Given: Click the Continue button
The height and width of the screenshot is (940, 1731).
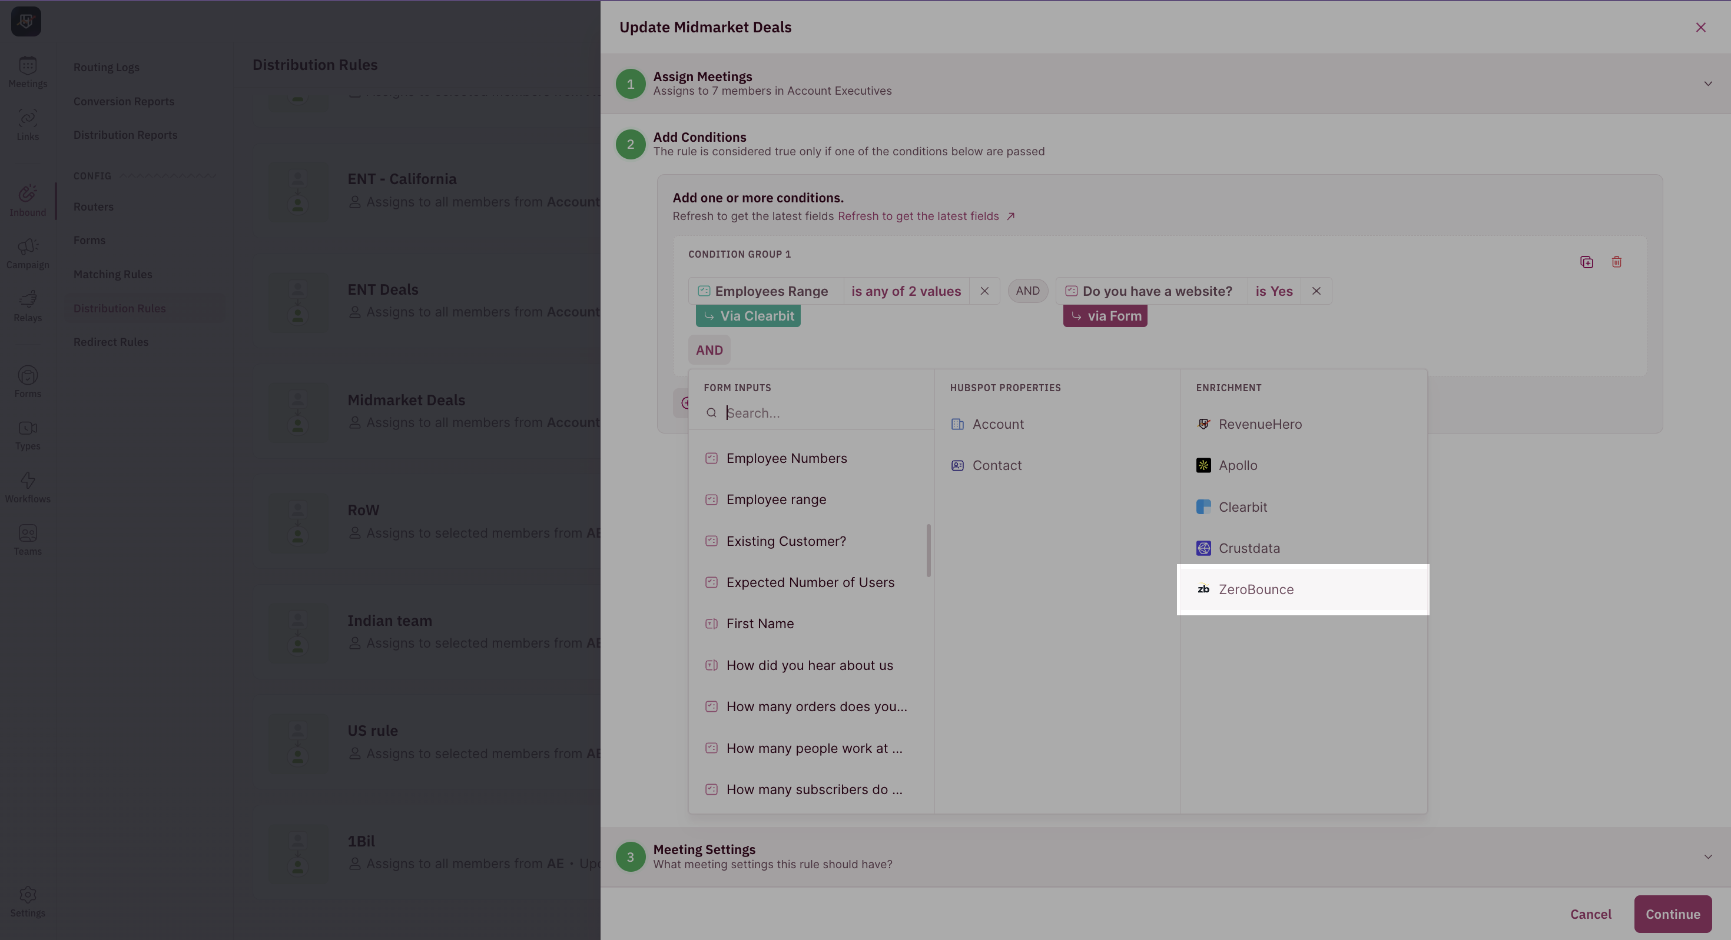Looking at the screenshot, I should (x=1672, y=914).
